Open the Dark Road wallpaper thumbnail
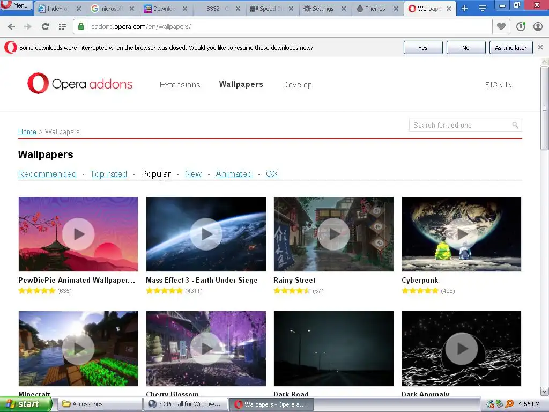The height and width of the screenshot is (412, 549). [333, 349]
